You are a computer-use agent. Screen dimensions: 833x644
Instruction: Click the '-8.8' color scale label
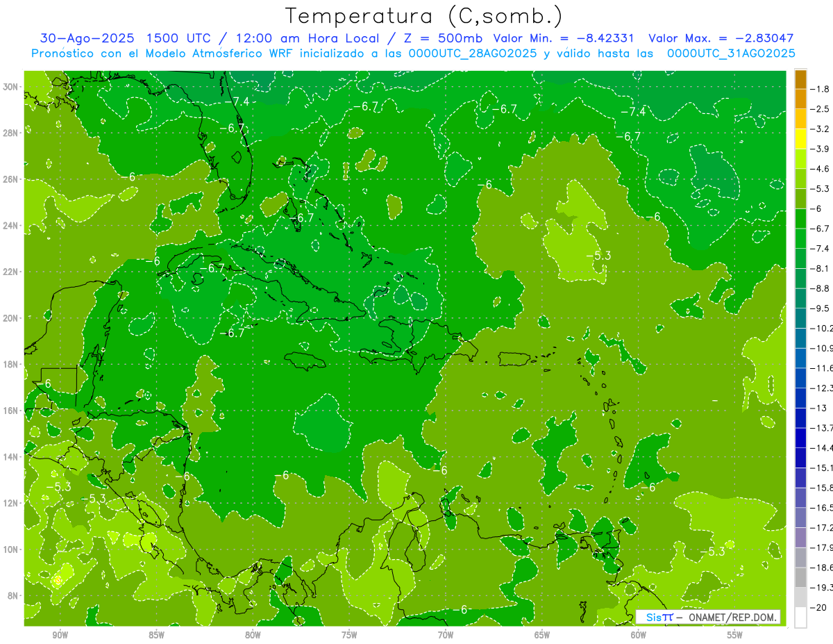820,288
